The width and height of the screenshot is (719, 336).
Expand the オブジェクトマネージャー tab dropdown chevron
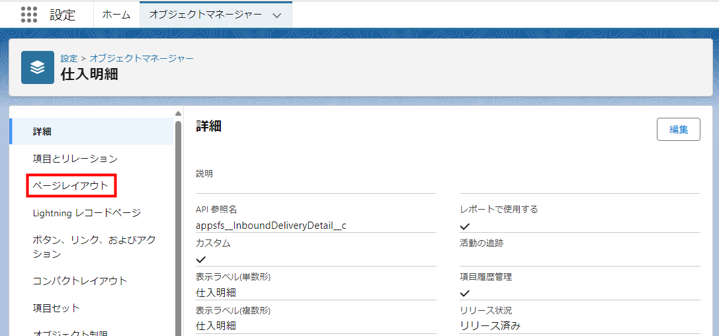[276, 15]
